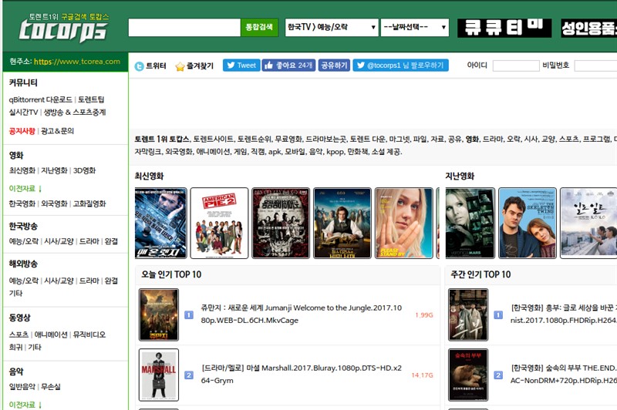This screenshot has height=410, width=617.
Task: Open 시사/교양 under 해외방송
Action: (59, 281)
